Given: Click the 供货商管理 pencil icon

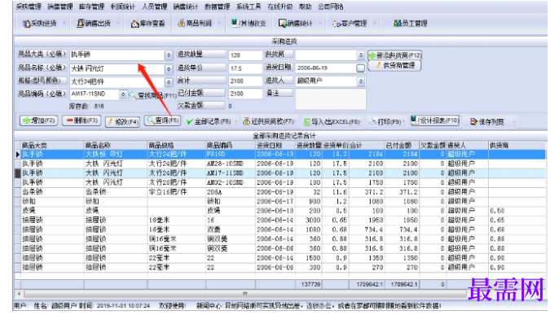Looking at the screenshot, I should tap(379, 65).
